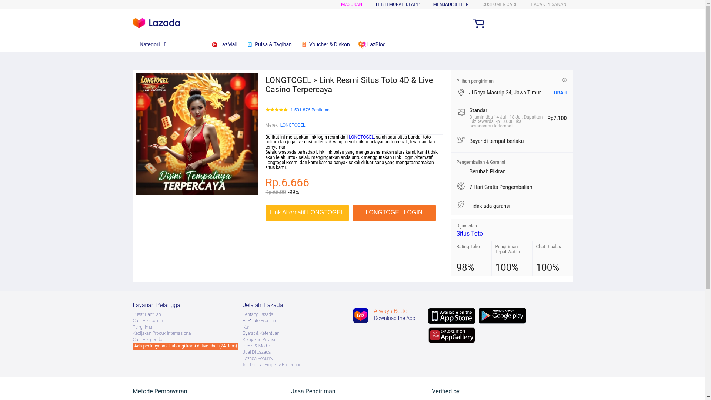The height and width of the screenshot is (400, 711).
Task: Click the Rp.6.666 price text
Action: tap(287, 183)
